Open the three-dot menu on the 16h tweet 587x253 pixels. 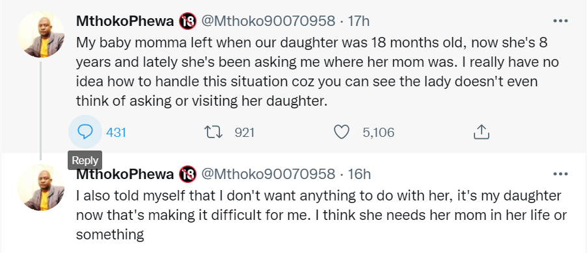coord(560,174)
